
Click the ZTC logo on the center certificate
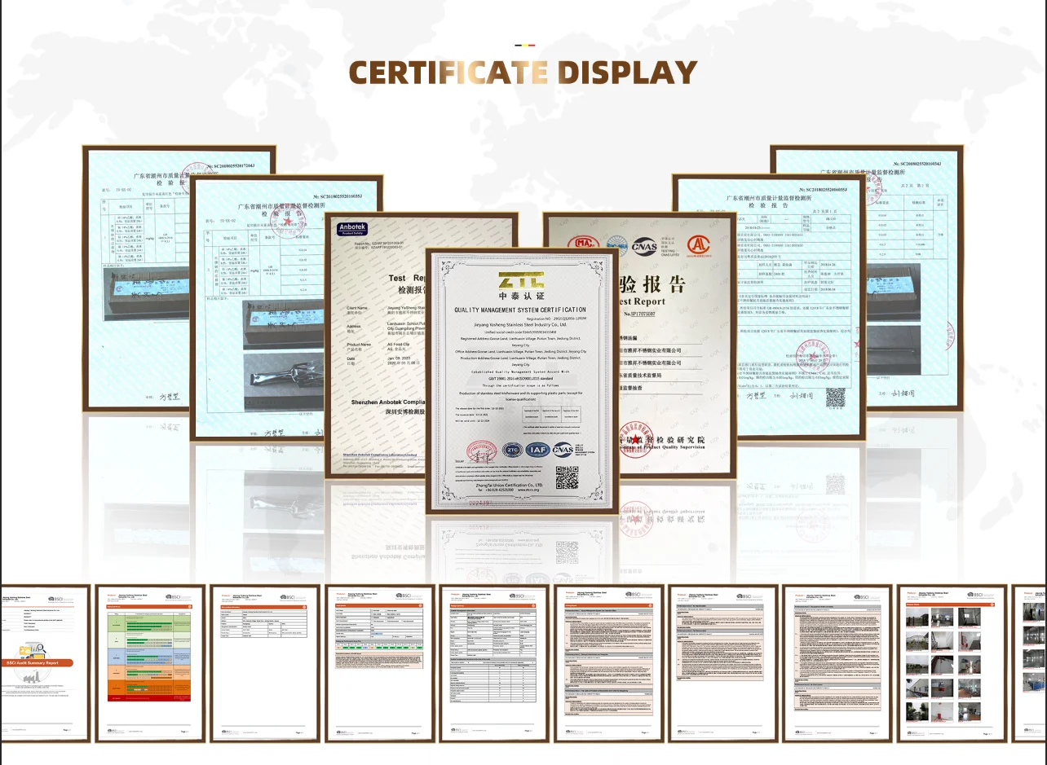pyautogui.click(x=520, y=281)
